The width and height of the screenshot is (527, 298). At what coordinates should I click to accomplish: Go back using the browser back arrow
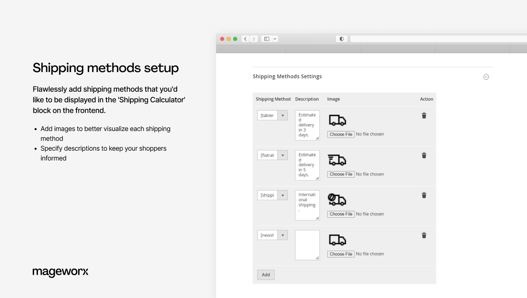click(245, 38)
